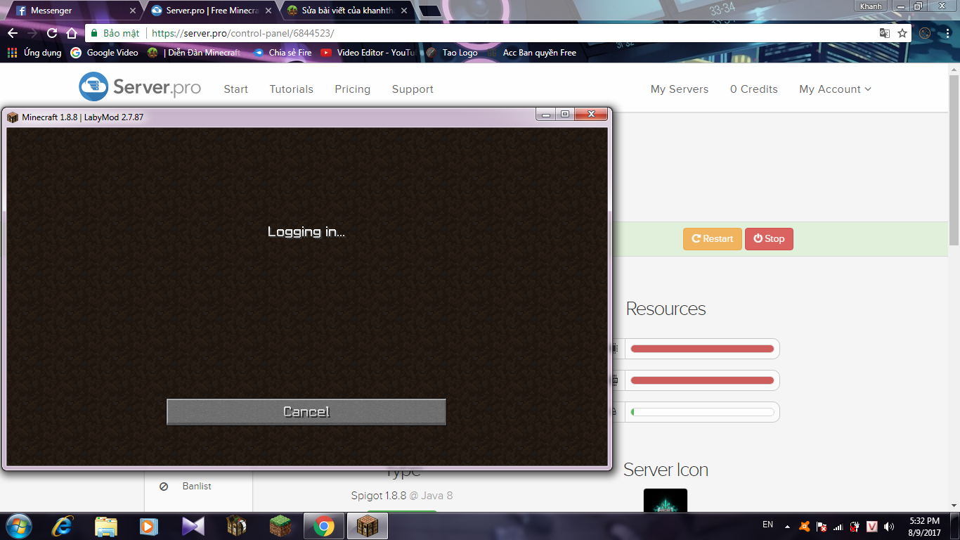Open the Chia sẻ Fire bookmark
Image resolution: width=960 pixels, height=540 pixels.
pyautogui.click(x=283, y=53)
